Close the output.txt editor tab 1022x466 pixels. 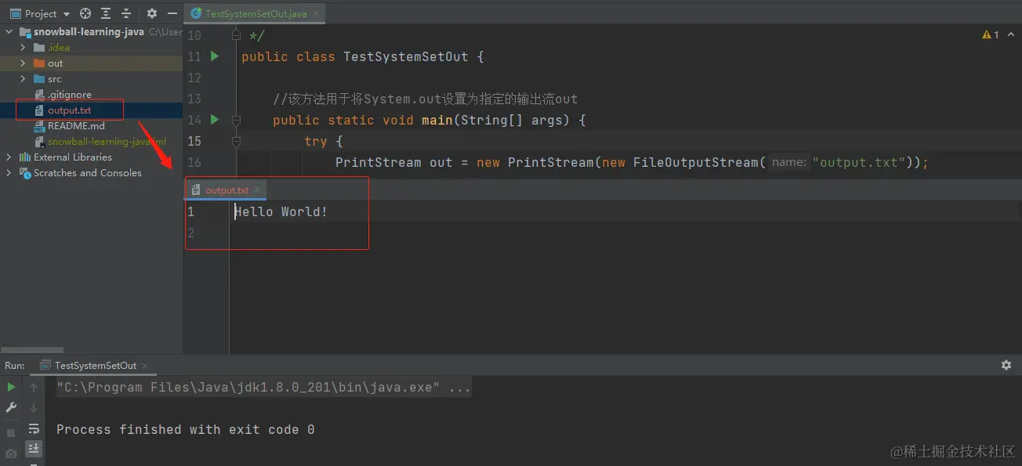coord(257,190)
